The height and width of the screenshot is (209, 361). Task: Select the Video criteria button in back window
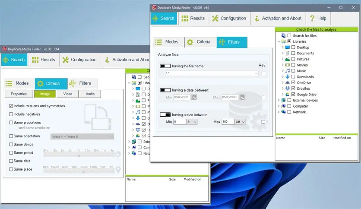[x=68, y=94]
